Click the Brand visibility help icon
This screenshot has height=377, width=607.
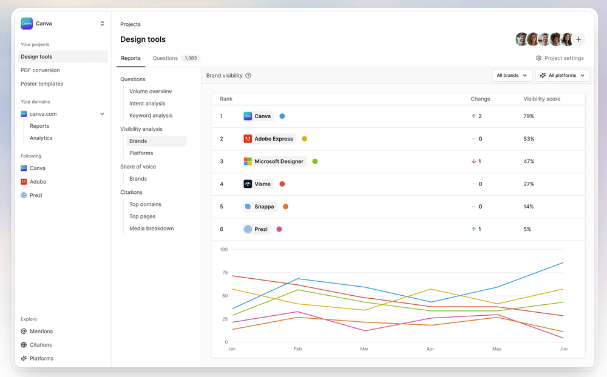click(x=248, y=75)
